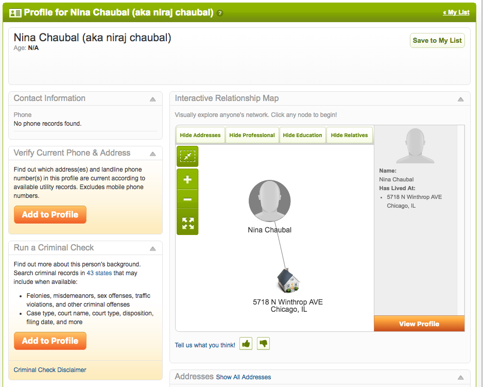The width and height of the screenshot is (483, 387).
Task: Click No phone records found text
Action: coord(47,124)
